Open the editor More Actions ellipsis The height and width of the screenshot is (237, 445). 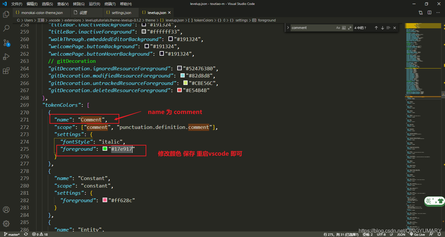pyautogui.click(x=438, y=13)
